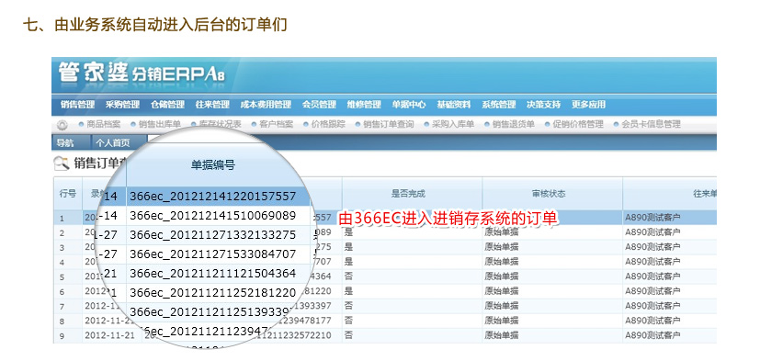Open the 维修管理 menu

[x=364, y=105]
